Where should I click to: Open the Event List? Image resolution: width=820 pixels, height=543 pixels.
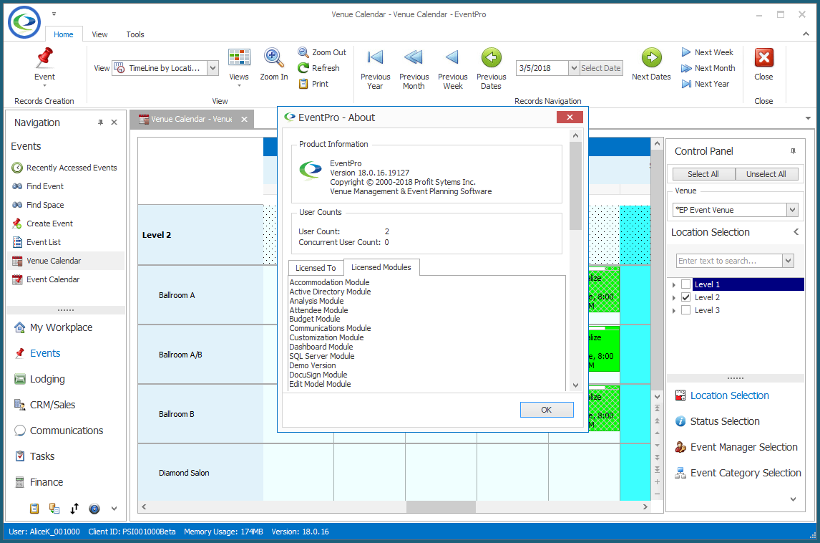pos(36,242)
